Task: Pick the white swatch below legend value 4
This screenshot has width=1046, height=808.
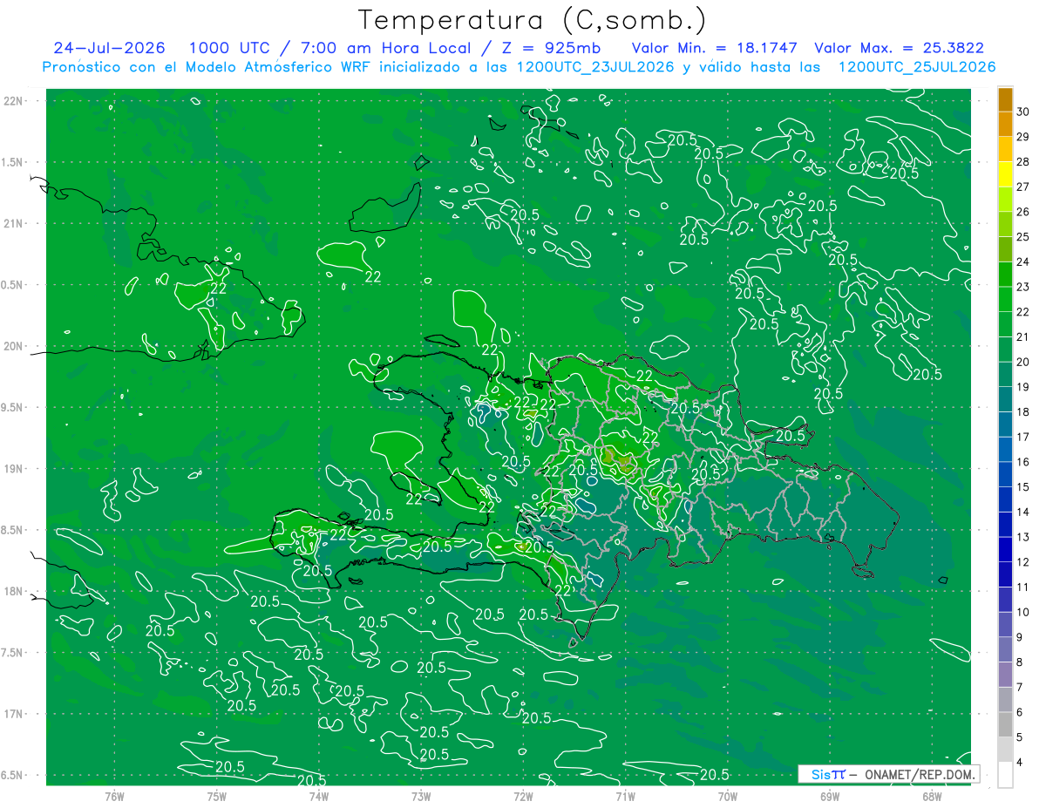Action: pos(1005,775)
